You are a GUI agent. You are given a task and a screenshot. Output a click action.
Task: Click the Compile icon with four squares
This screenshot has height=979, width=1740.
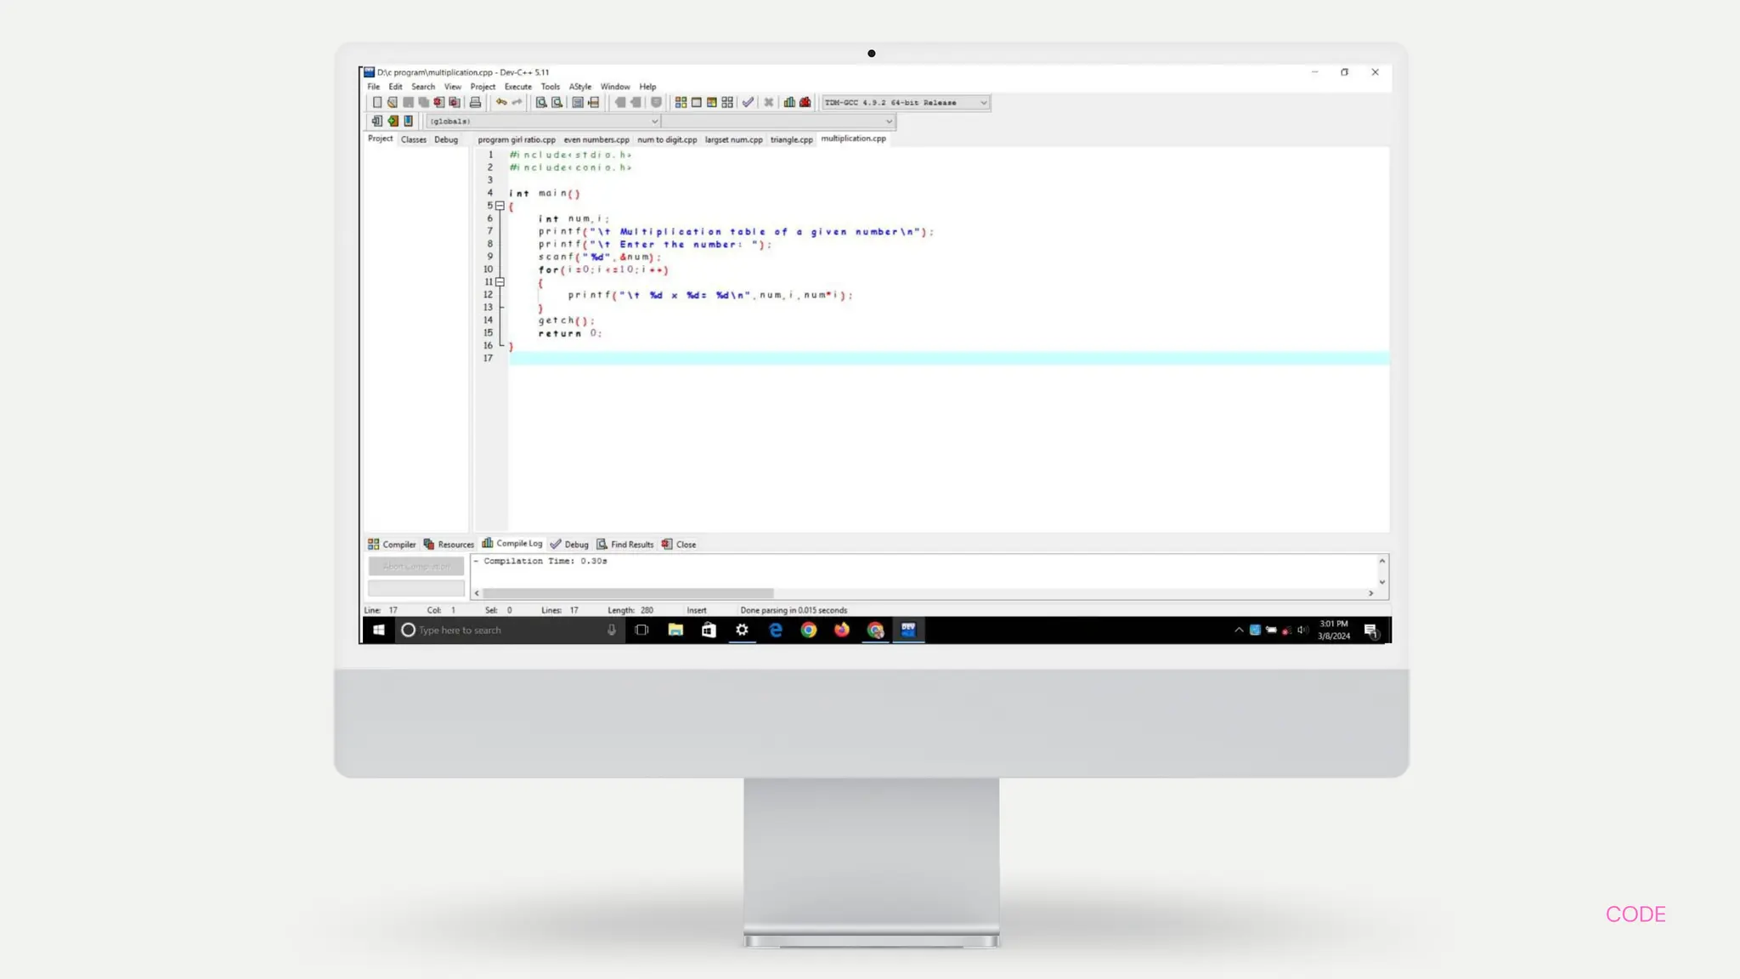tap(681, 102)
